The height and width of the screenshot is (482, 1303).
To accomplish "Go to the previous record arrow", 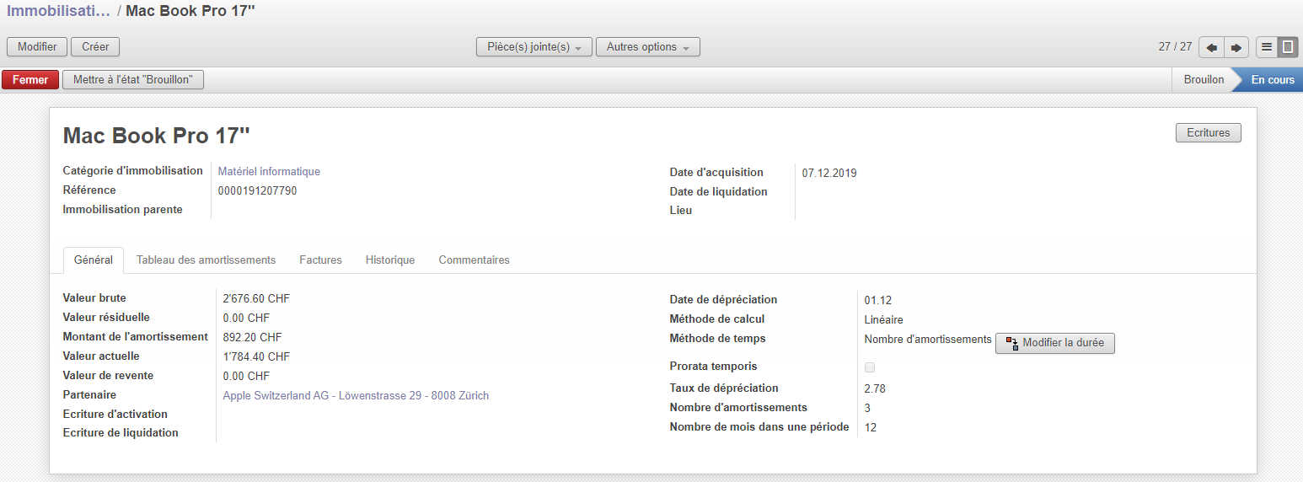I will point(1211,47).
